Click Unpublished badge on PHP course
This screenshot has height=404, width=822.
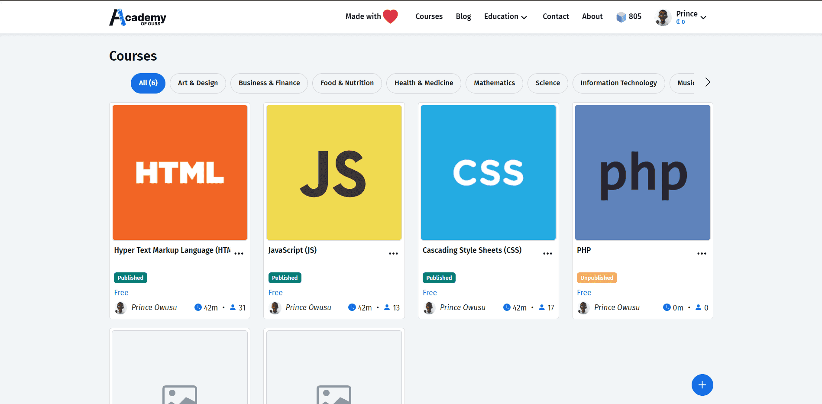[597, 278]
